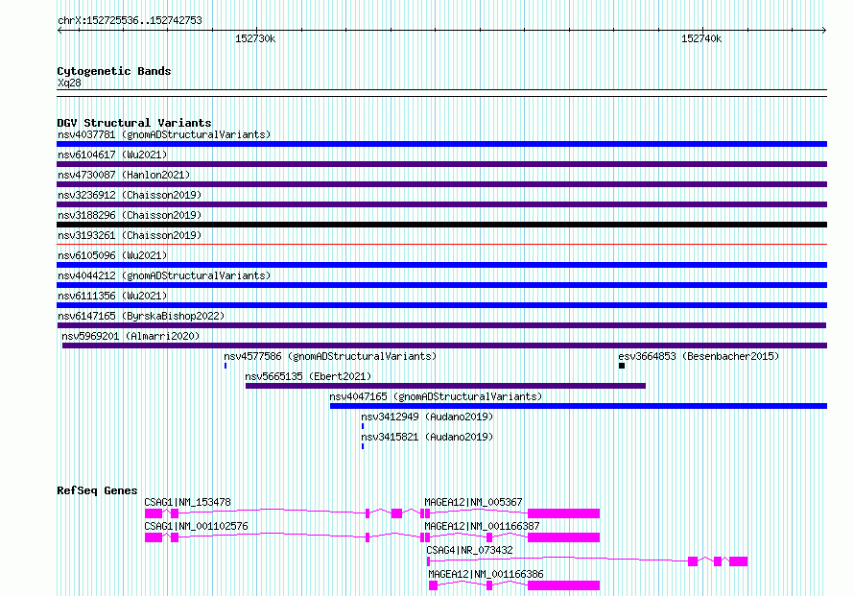This screenshot has width=854, height=596.
Task: Click the first exon of CSAG1|NM_153478
Action: point(154,513)
